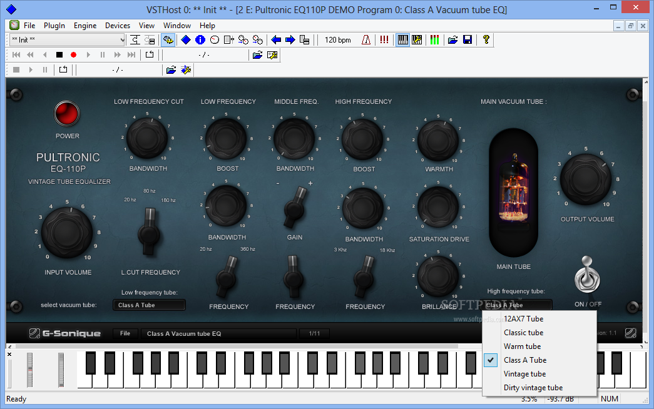
Task: Toggle the middle GAIN plus/minus lever
Action: point(295,207)
